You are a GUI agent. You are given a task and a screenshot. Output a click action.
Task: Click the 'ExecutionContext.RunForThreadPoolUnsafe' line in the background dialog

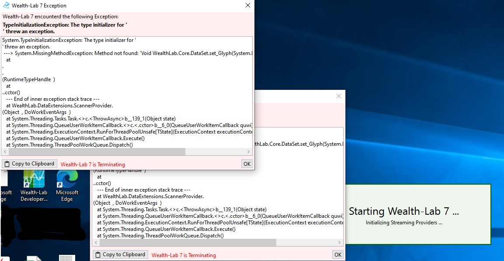click(220, 223)
